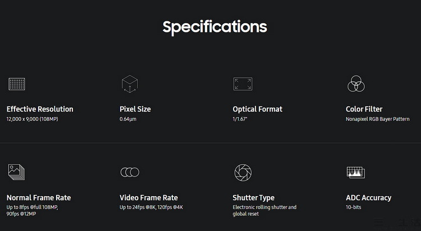The width and height of the screenshot is (421, 231).
Task: Click the Pixel Size cube icon
Action: pyautogui.click(x=130, y=84)
